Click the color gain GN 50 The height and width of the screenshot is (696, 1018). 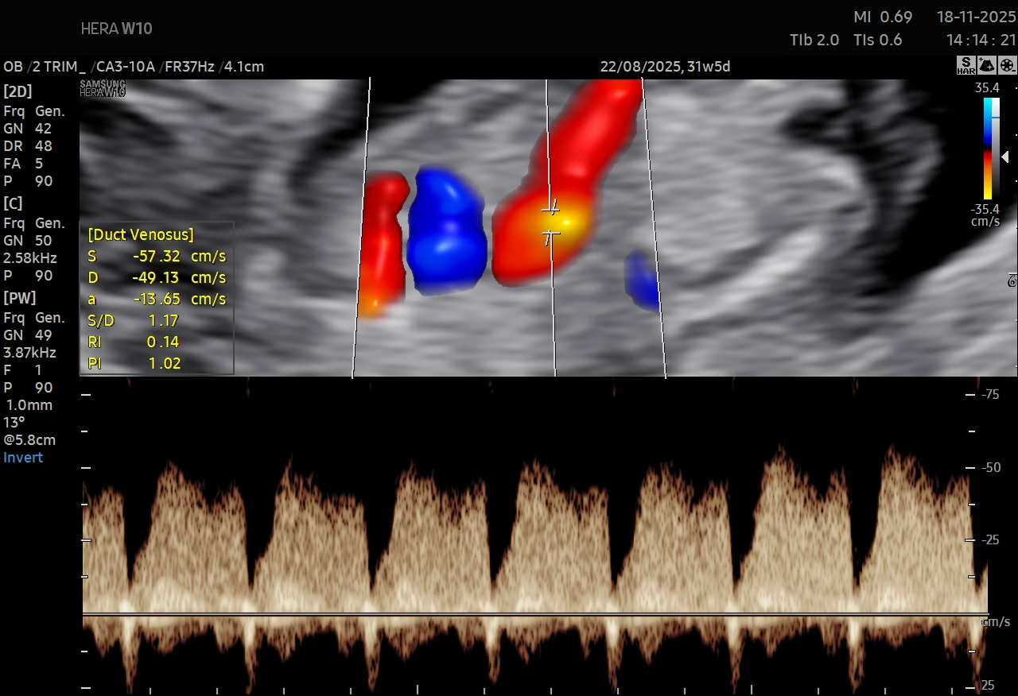pyautogui.click(x=28, y=241)
